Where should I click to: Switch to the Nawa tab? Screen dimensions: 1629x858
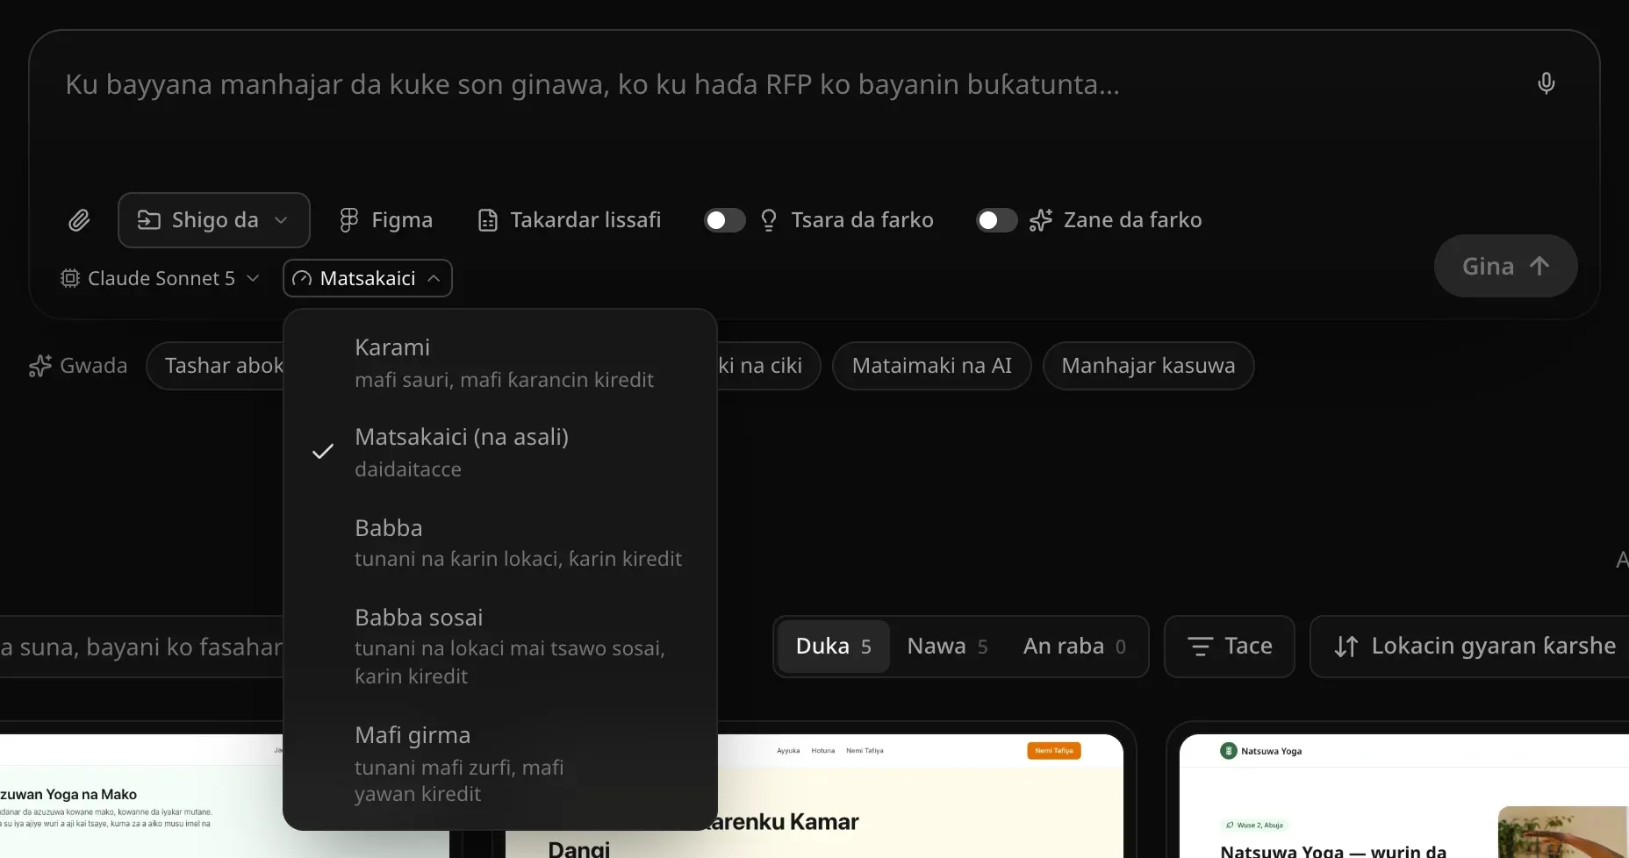coord(947,647)
